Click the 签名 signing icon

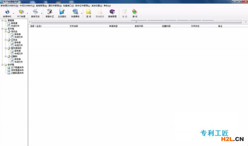click(x=89, y=12)
